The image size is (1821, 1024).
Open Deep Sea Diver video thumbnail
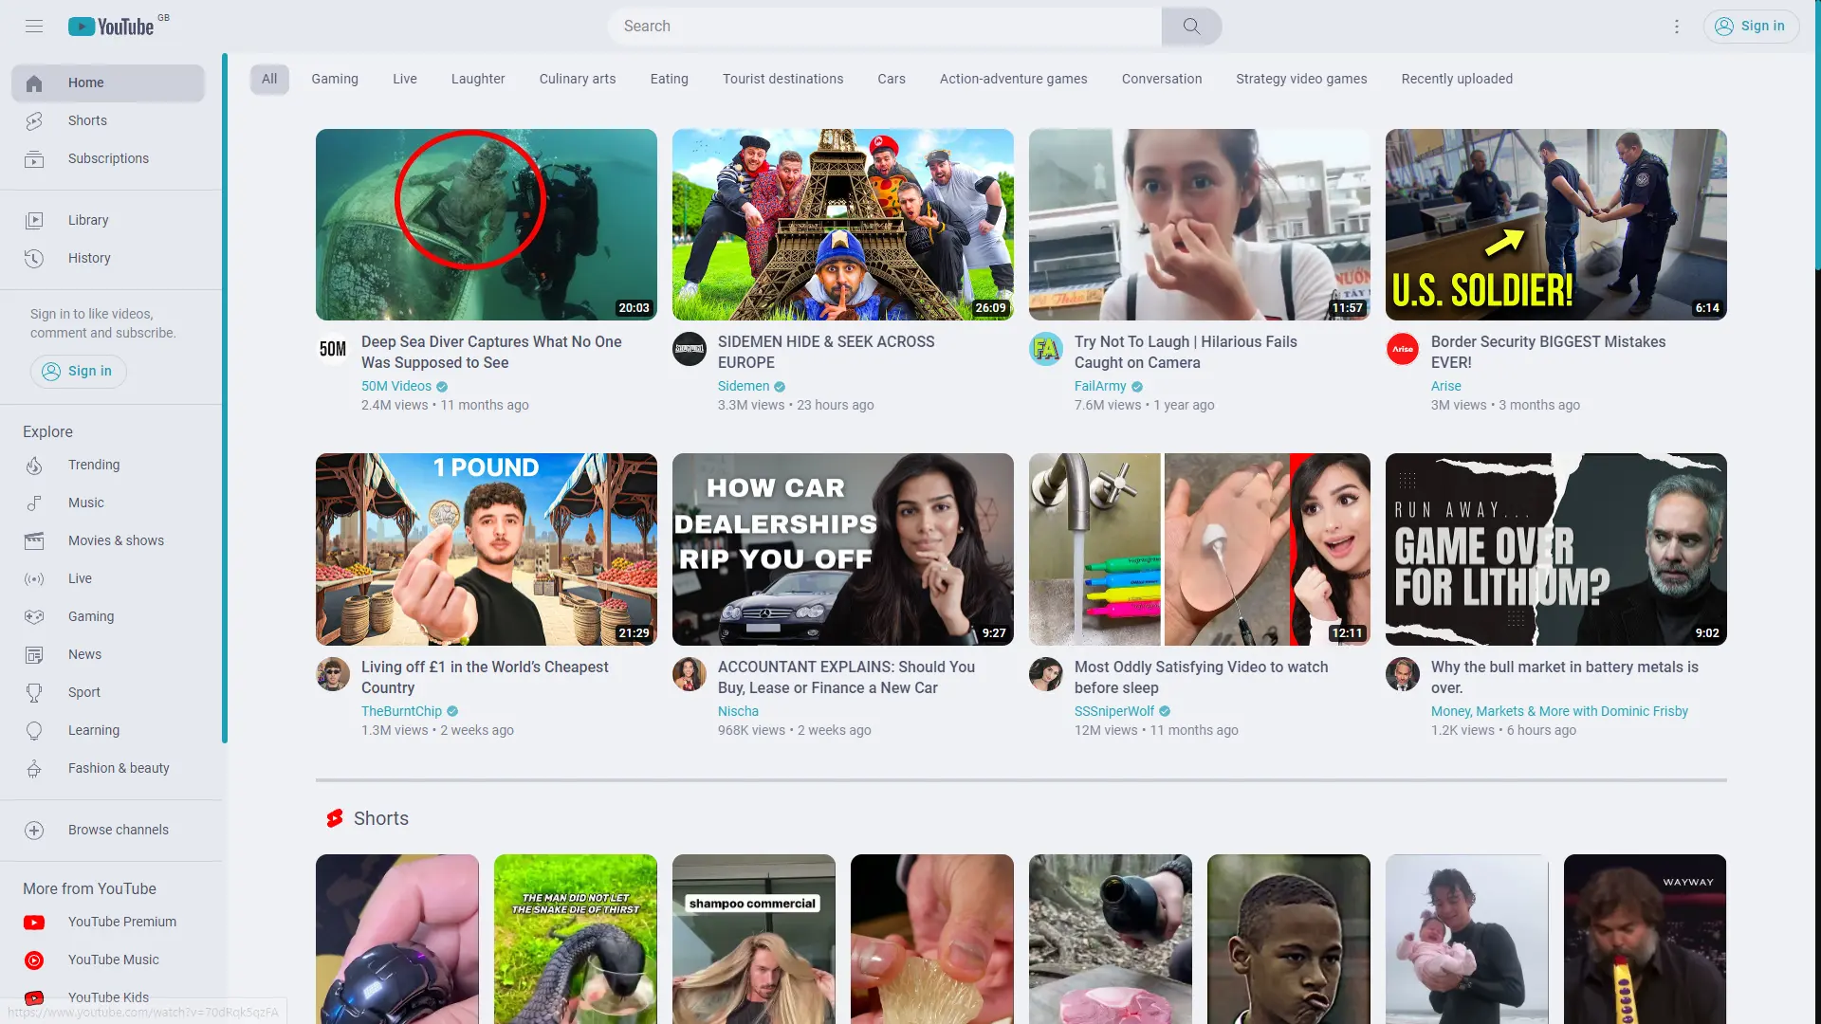tap(486, 225)
